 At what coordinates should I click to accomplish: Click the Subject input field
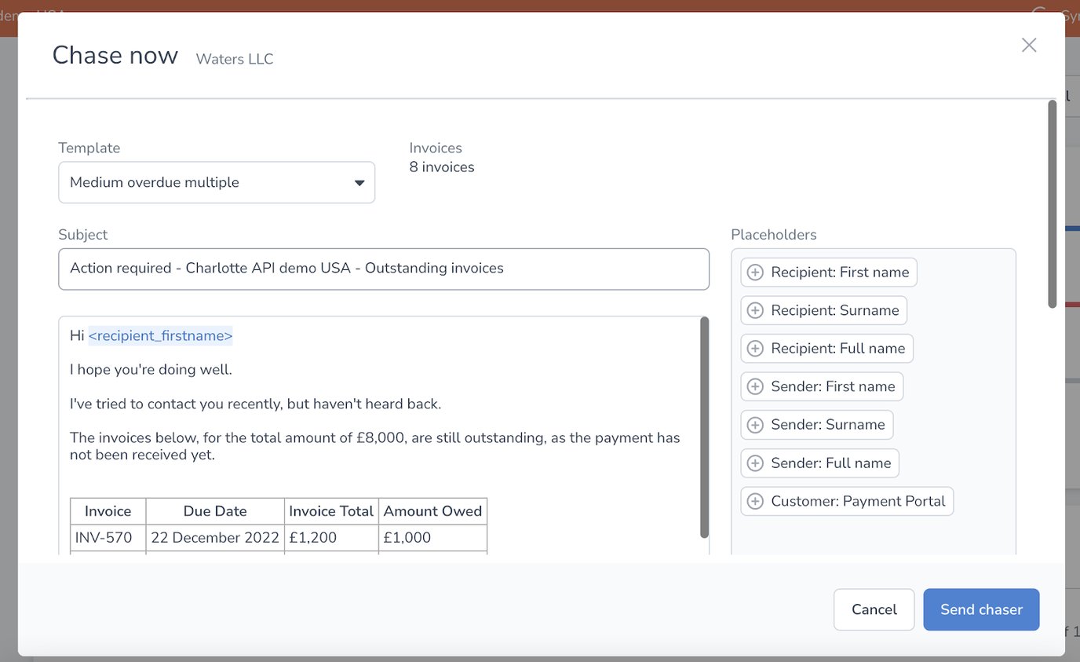pyautogui.click(x=384, y=269)
